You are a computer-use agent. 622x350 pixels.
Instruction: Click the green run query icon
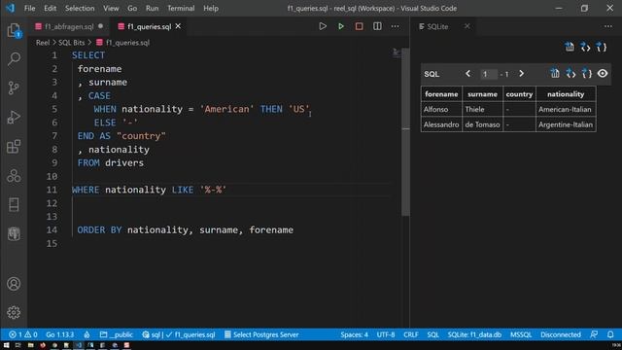coord(341,26)
